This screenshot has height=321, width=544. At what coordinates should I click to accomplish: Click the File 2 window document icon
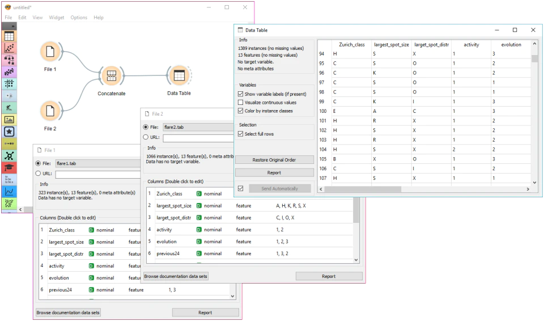[147, 113]
